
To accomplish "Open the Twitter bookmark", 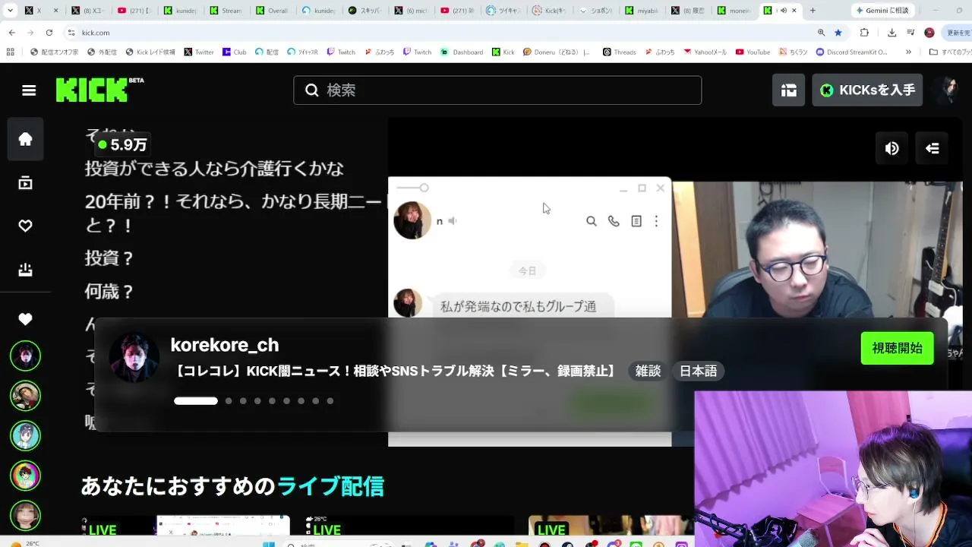I will 200,52.
